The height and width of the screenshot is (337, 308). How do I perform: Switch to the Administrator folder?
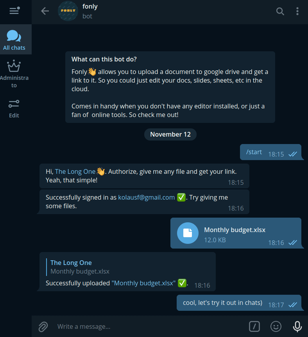(14, 74)
